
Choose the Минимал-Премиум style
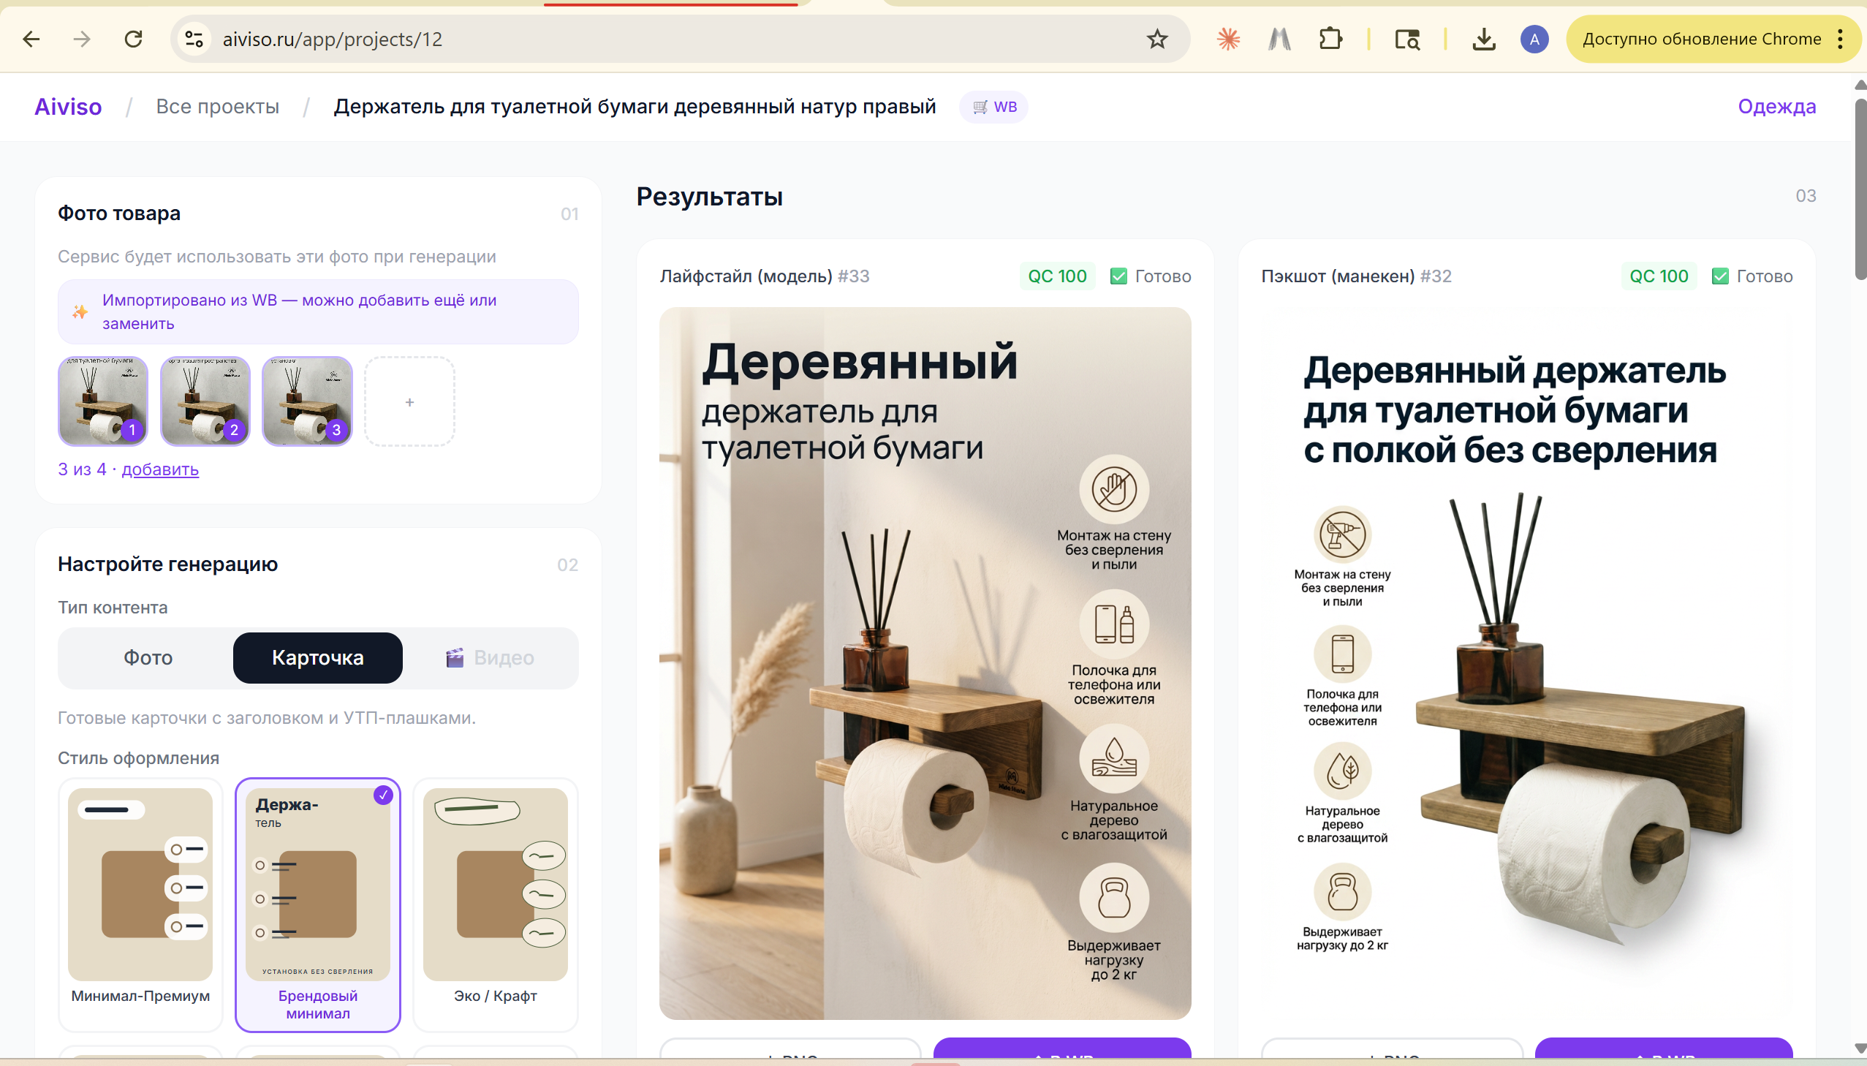(140, 905)
